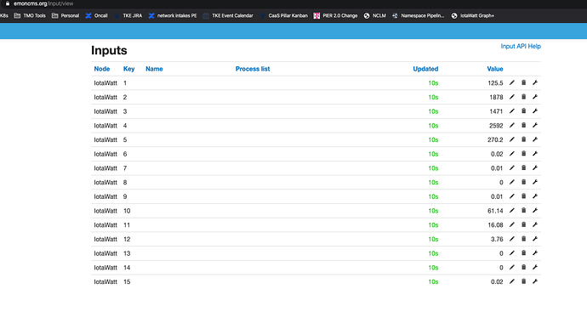Screen dimensions: 587x312
Task: Delete the key 9 input trash icon
Action: pyautogui.click(x=524, y=196)
